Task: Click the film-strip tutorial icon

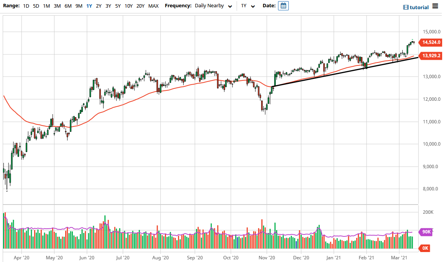Action: (405, 7)
